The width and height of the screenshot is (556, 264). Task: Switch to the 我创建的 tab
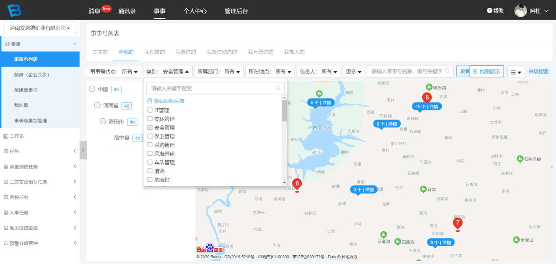click(x=154, y=52)
